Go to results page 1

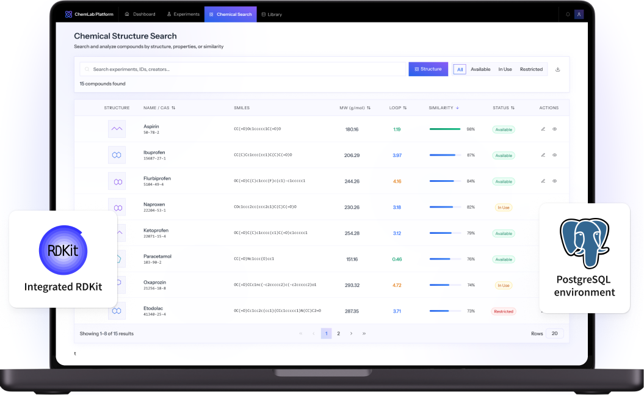(326, 333)
